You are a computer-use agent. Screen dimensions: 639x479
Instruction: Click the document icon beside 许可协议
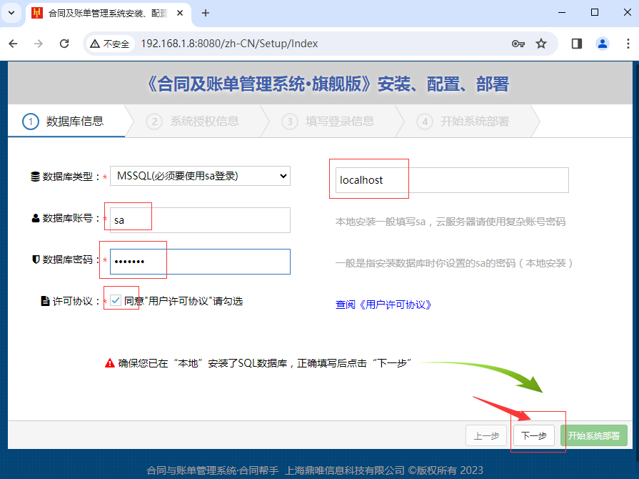(x=45, y=301)
